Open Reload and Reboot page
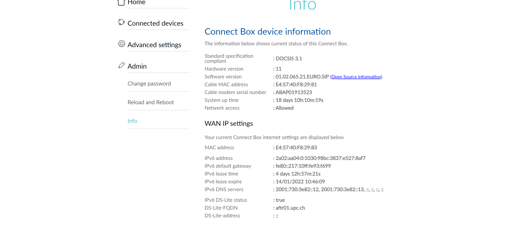 click(151, 102)
